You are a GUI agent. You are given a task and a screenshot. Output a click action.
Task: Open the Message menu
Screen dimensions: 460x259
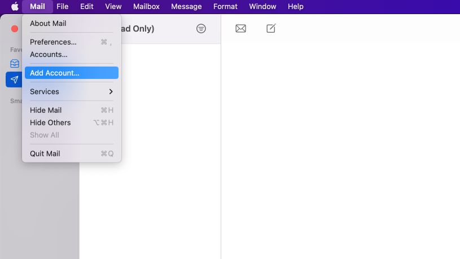click(x=186, y=7)
